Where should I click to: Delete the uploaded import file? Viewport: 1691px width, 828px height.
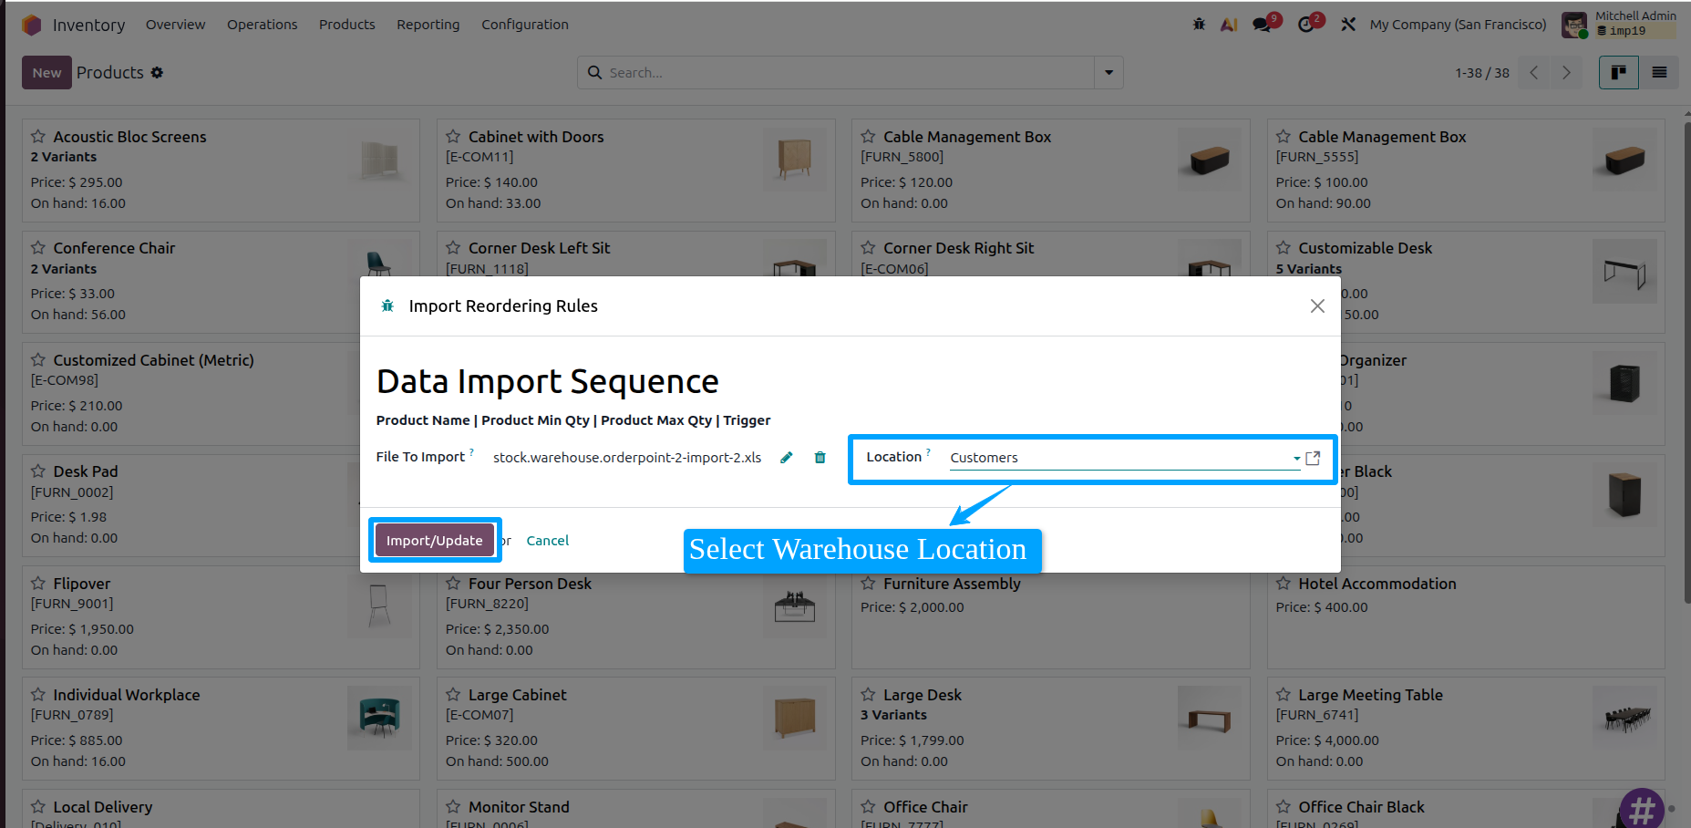tap(820, 458)
